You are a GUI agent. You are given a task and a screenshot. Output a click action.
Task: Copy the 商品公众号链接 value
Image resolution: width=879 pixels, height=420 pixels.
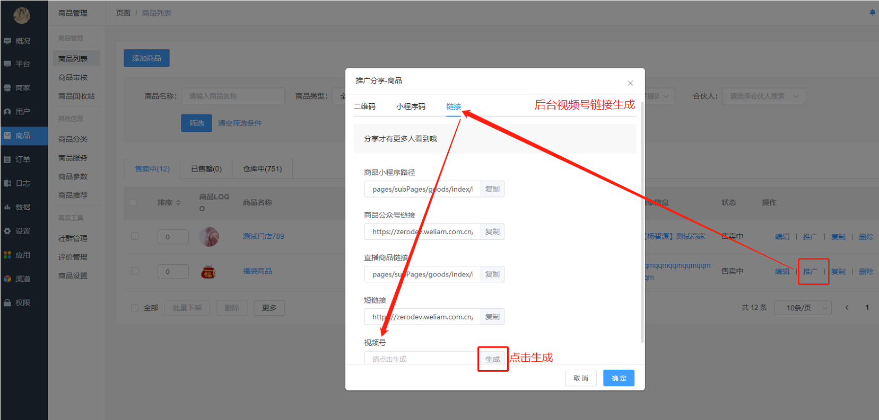492,231
